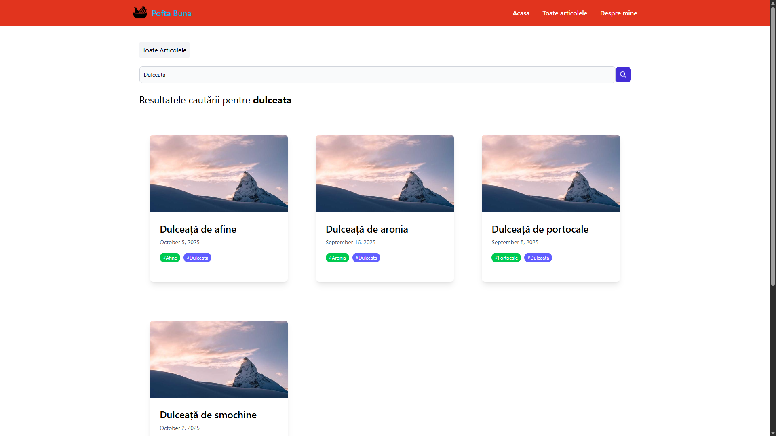Open the Dulceață de aronia thumbnail image

384,174
